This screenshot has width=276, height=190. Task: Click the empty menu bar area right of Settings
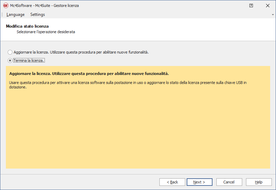click(155, 15)
